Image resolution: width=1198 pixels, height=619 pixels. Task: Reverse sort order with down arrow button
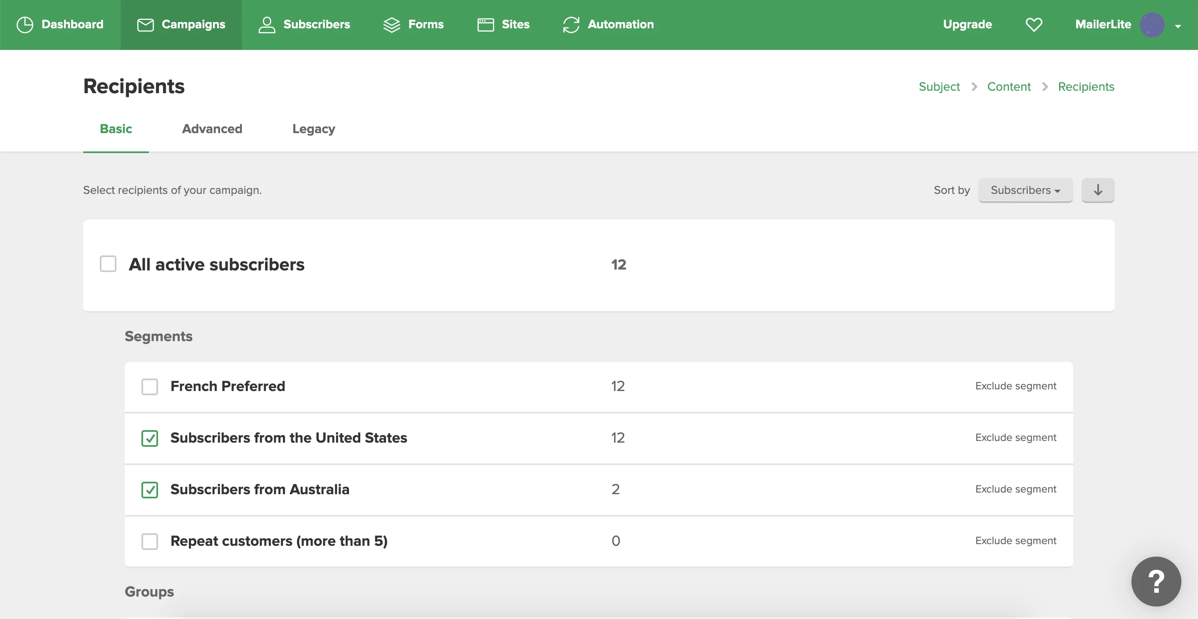[1098, 190]
